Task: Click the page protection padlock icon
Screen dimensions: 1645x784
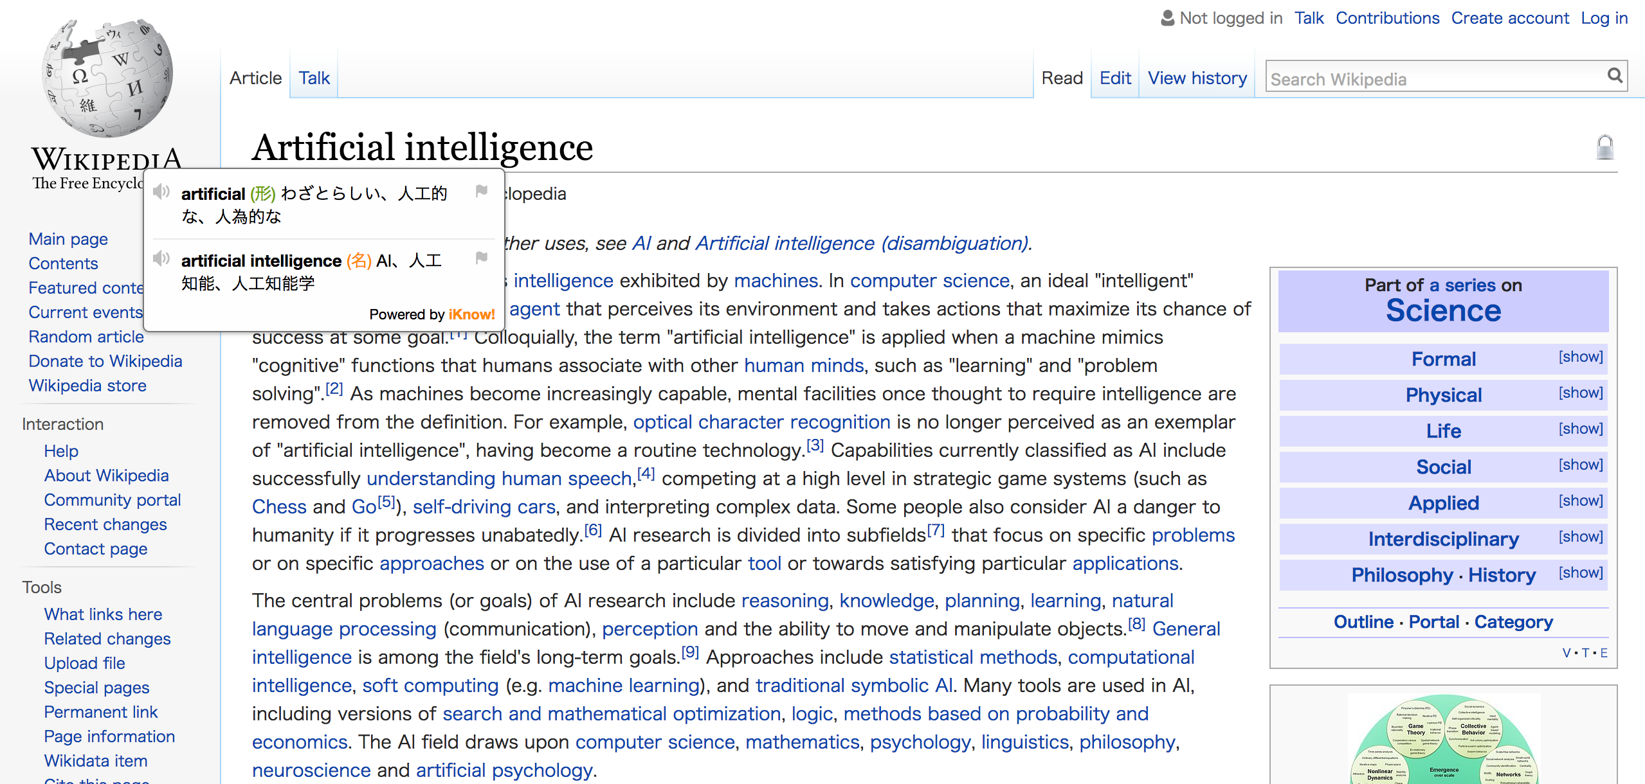Action: (x=1604, y=147)
